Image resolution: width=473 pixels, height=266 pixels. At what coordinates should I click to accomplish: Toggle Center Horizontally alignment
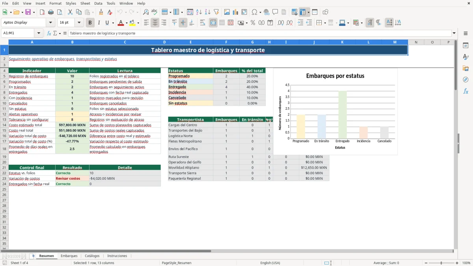coord(155,23)
